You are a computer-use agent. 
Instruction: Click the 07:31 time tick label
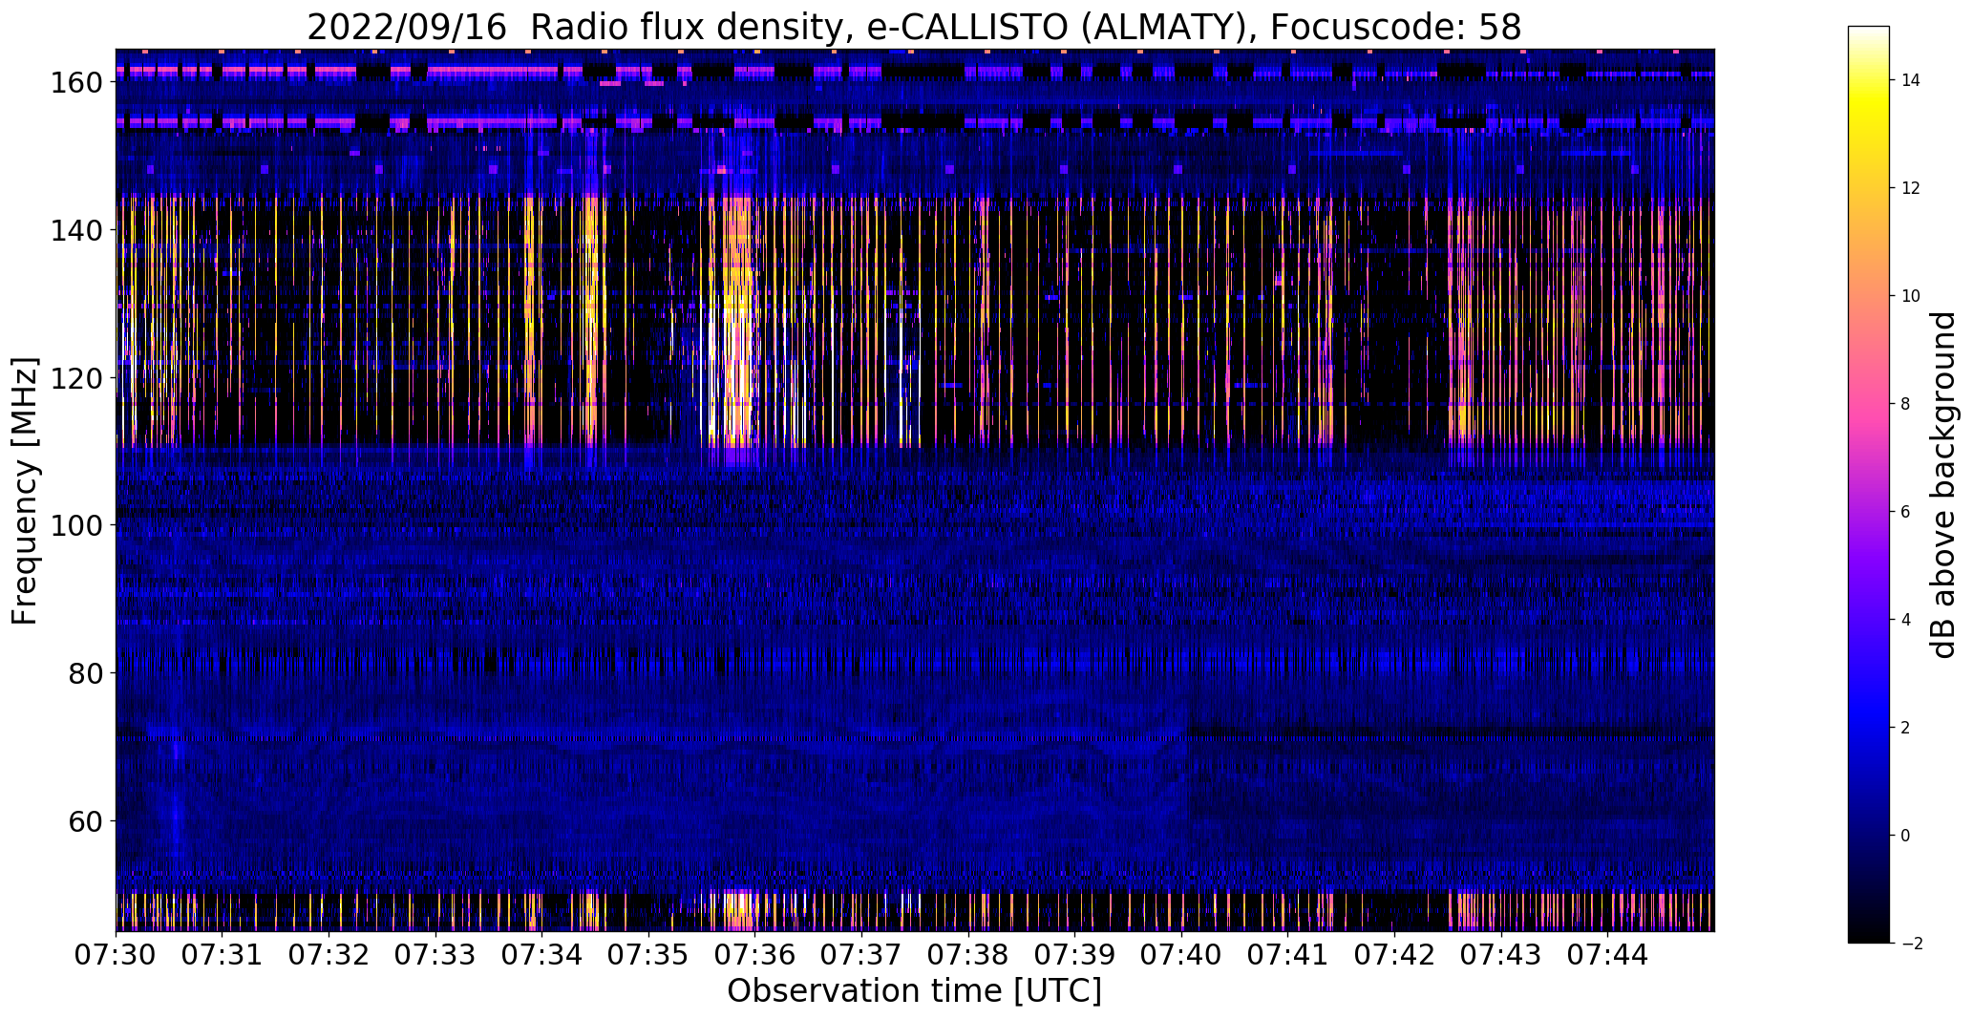(223, 955)
